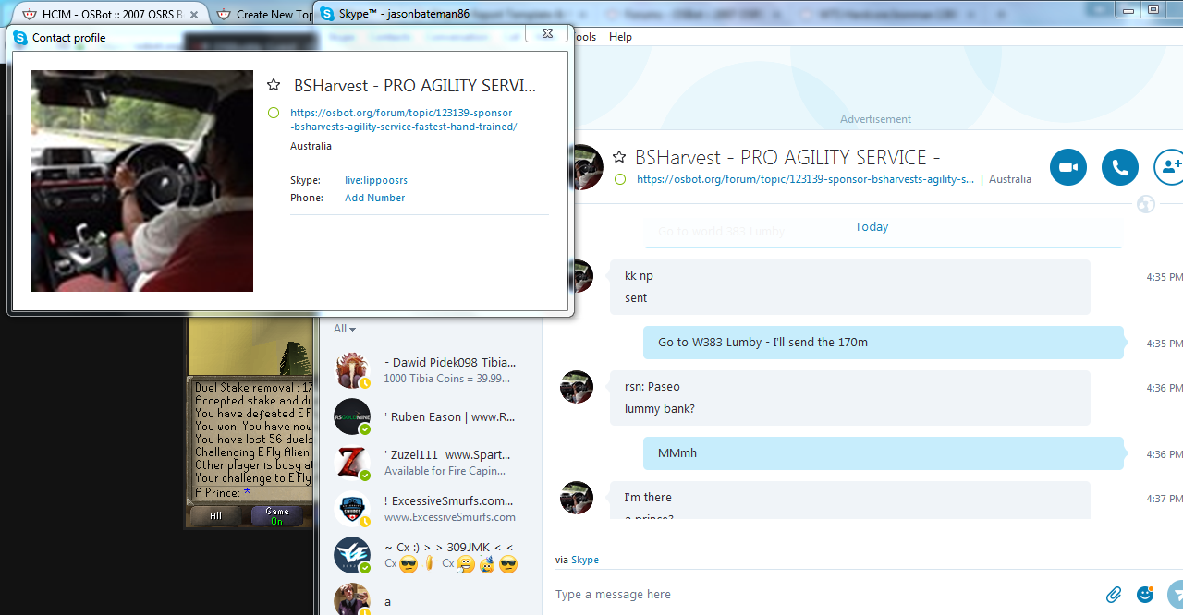
Task: Start a video call with BSHarvest
Action: click(1067, 167)
